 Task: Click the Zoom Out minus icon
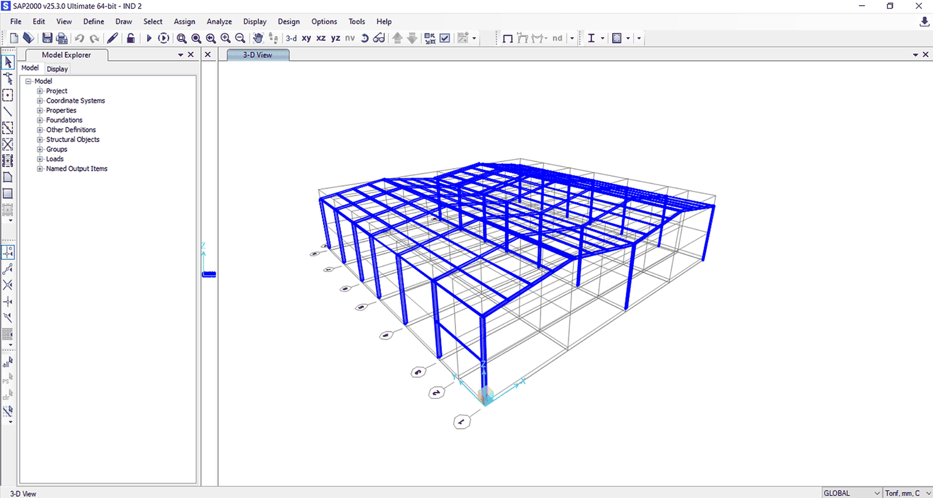[x=240, y=38]
